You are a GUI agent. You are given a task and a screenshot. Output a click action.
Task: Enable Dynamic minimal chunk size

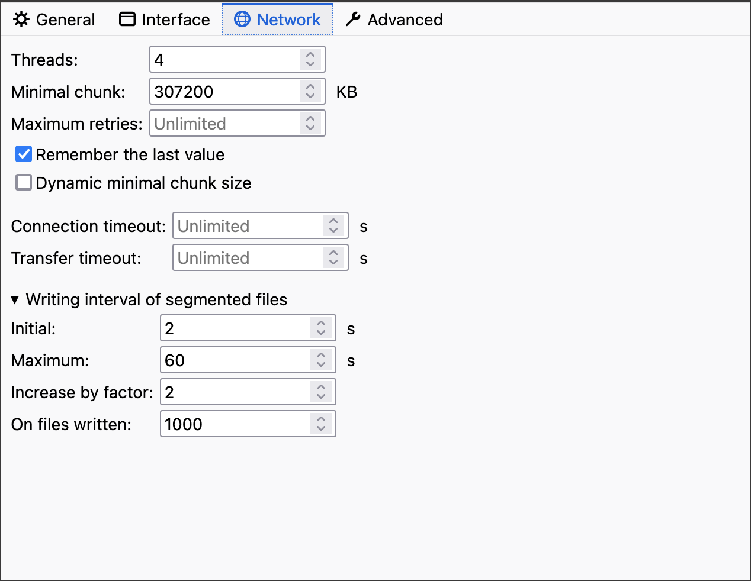24,182
